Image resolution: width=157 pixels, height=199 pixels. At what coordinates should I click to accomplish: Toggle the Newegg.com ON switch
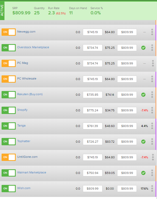click(9, 32)
